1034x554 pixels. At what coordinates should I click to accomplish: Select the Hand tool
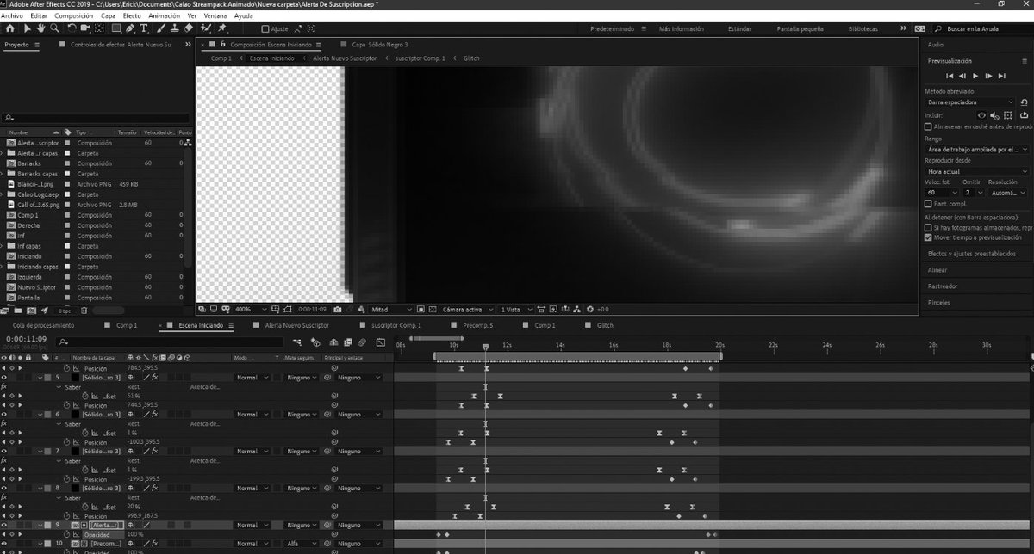[x=40, y=28]
